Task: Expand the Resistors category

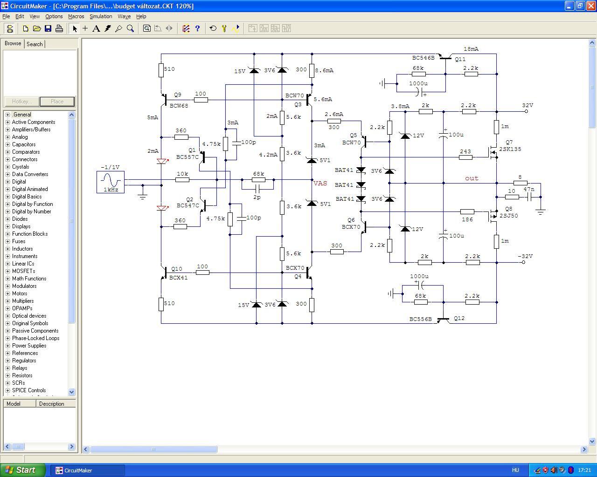Action: click(x=7, y=375)
